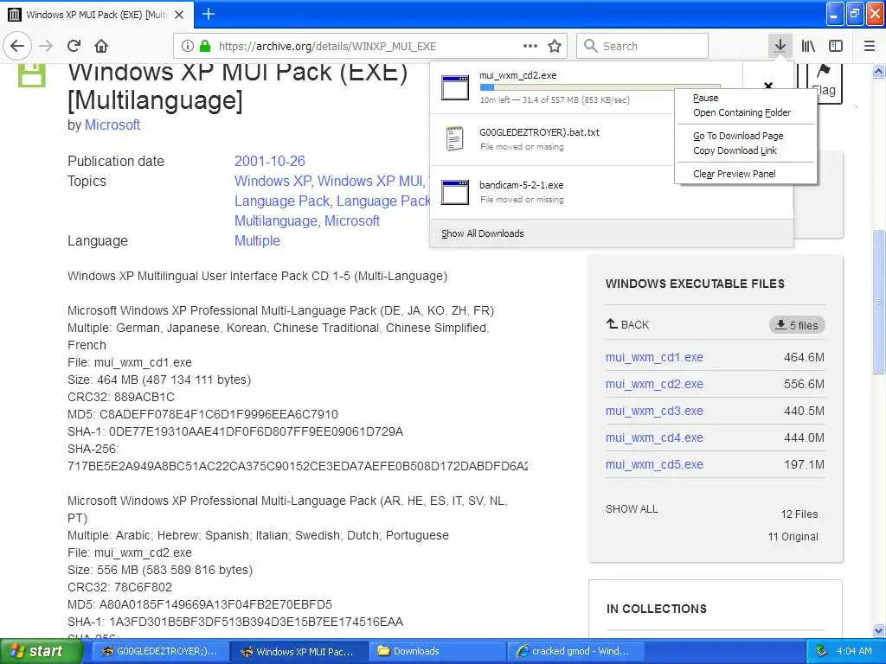Open a new tab with plus button
Screen dimensions: 886x664
209,14
